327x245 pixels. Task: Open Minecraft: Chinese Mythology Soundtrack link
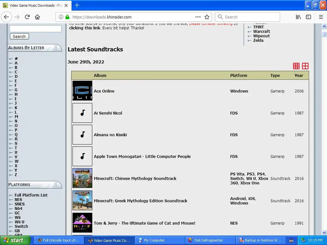[135, 179]
